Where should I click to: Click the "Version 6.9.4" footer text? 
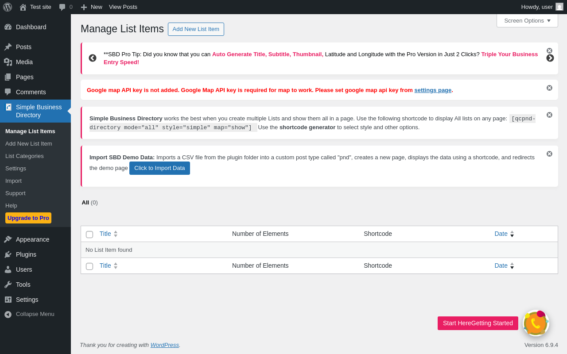pyautogui.click(x=541, y=345)
